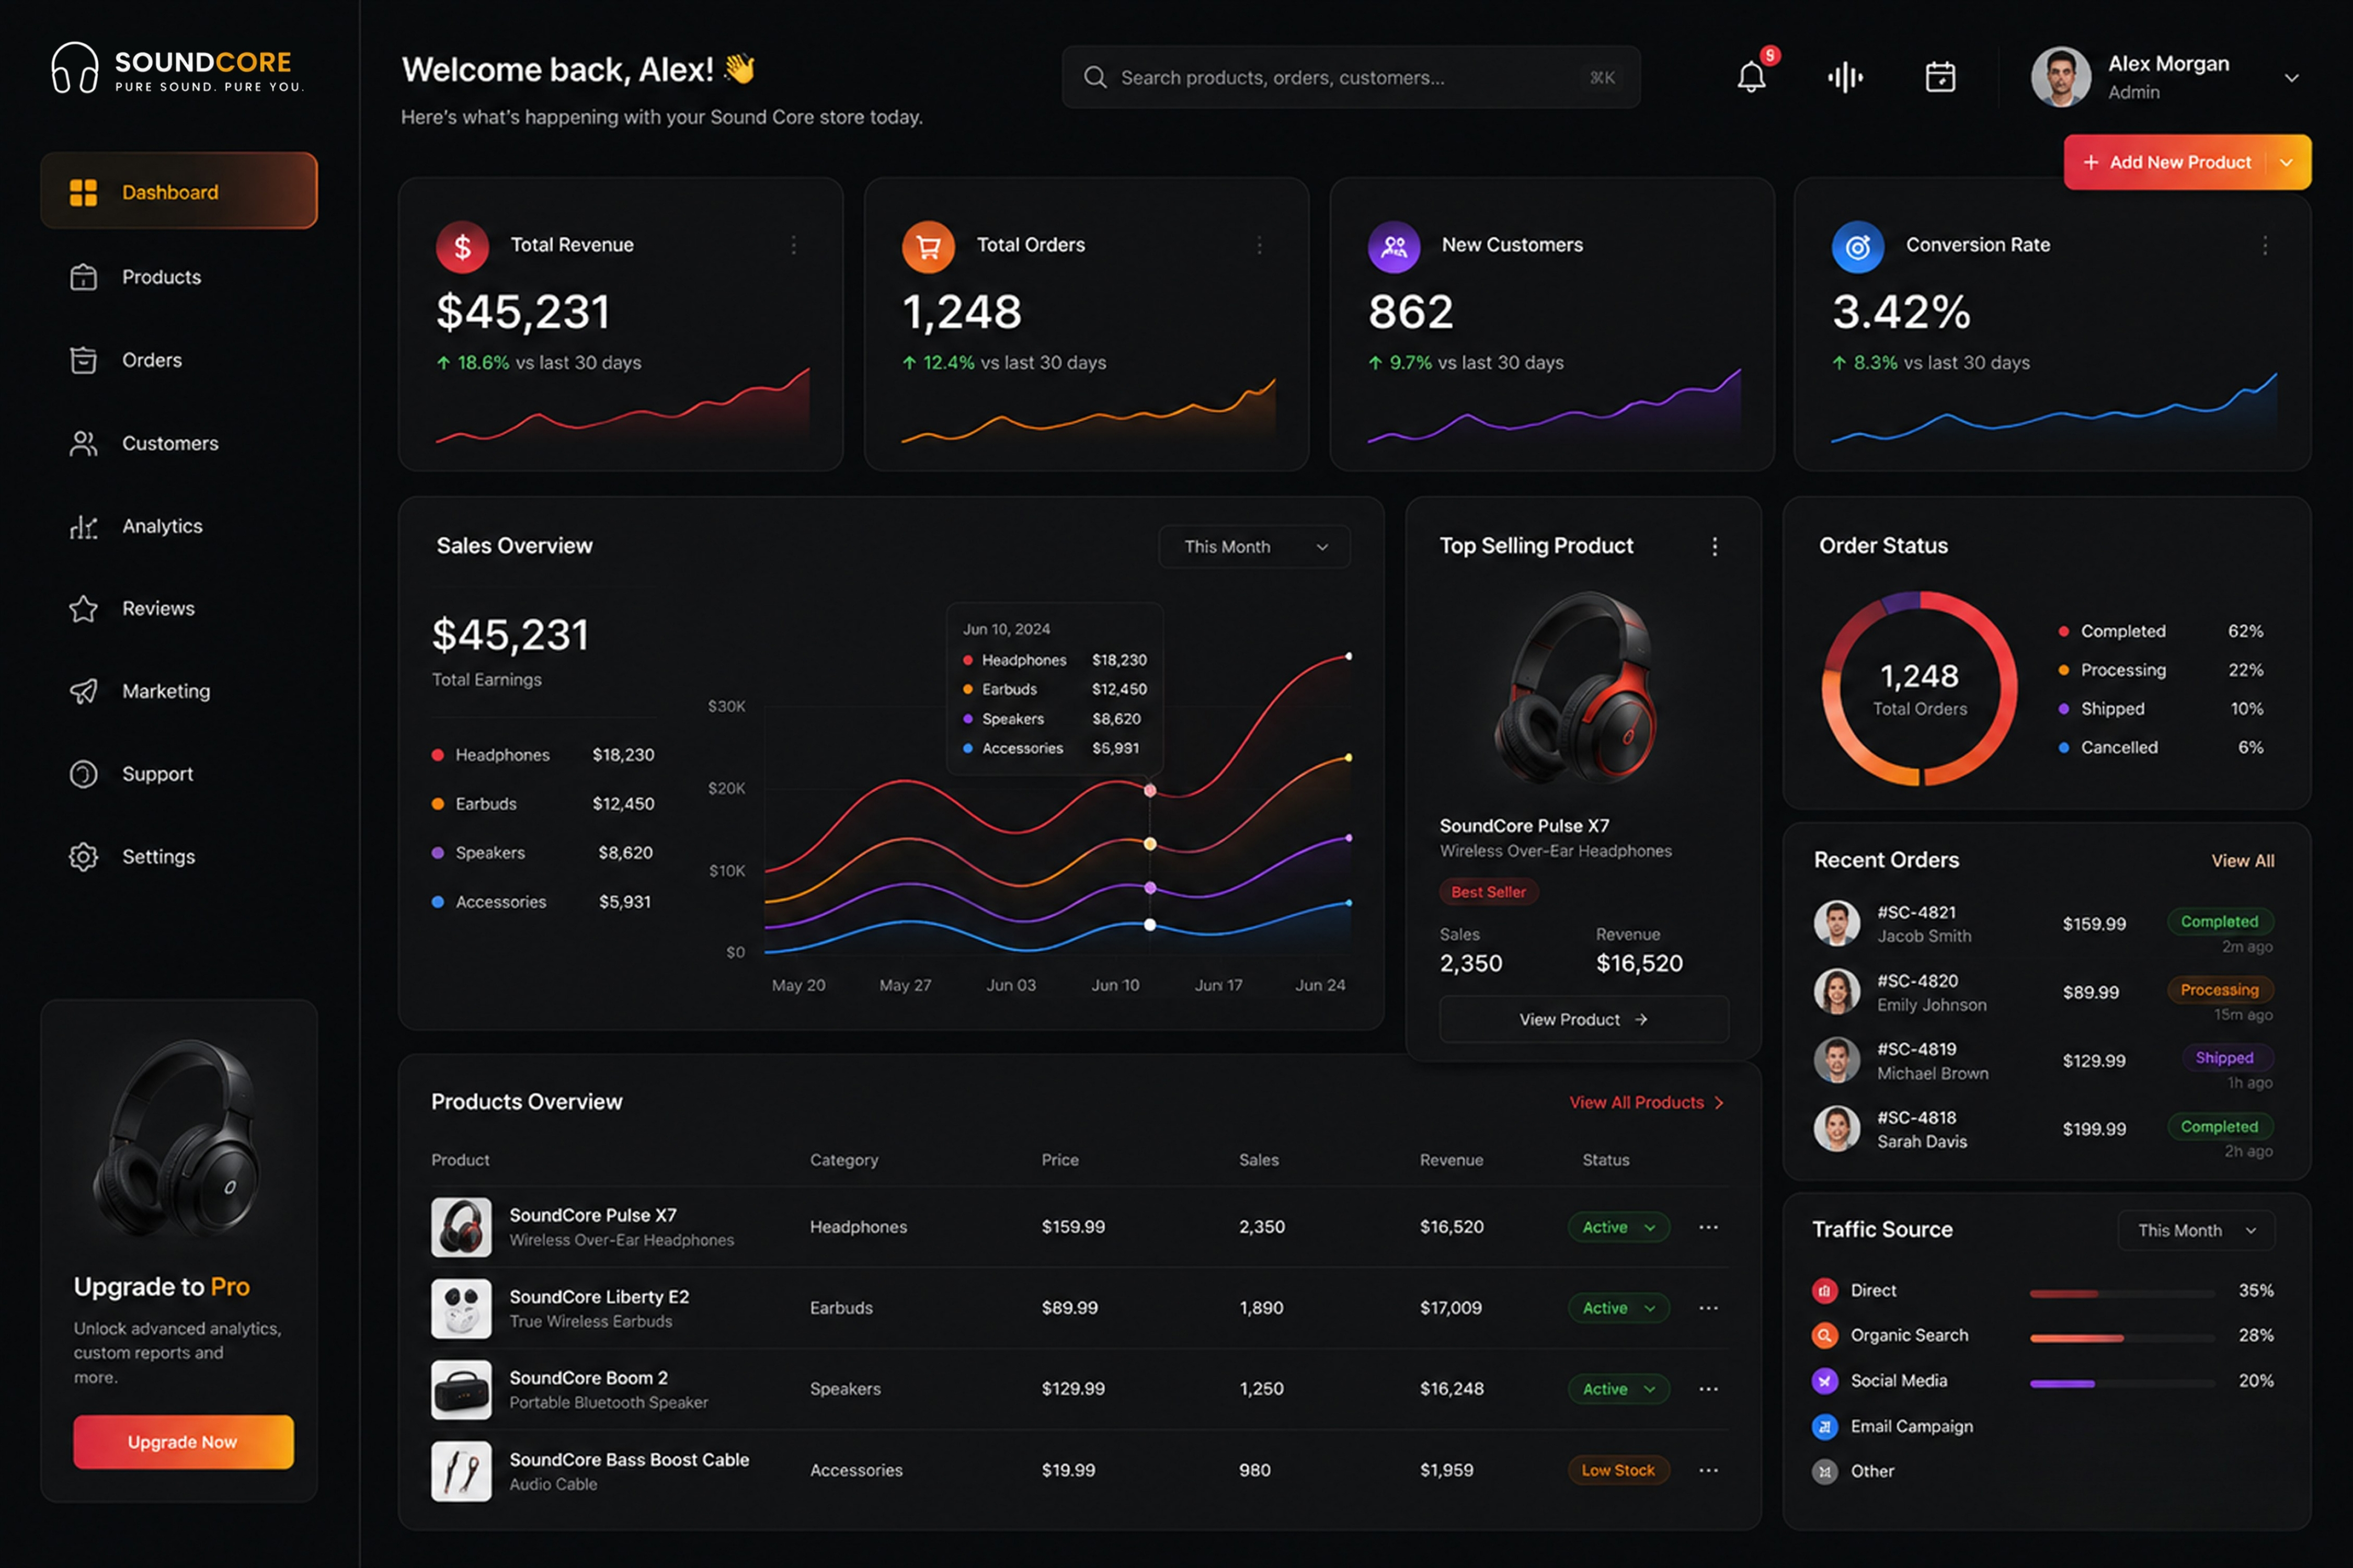This screenshot has width=2353, height=1568.
Task: Click order #SC-4820 by Emily Johnson
Action: (x=2044, y=992)
